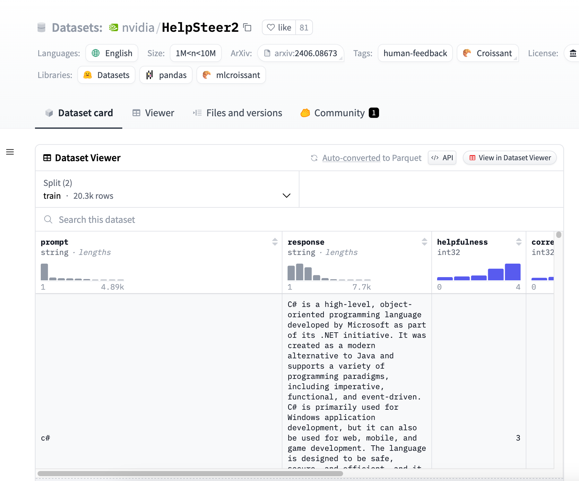Image resolution: width=579 pixels, height=481 pixels.
Task: Click the Dataset Viewer table icon
Action: tap(47, 158)
